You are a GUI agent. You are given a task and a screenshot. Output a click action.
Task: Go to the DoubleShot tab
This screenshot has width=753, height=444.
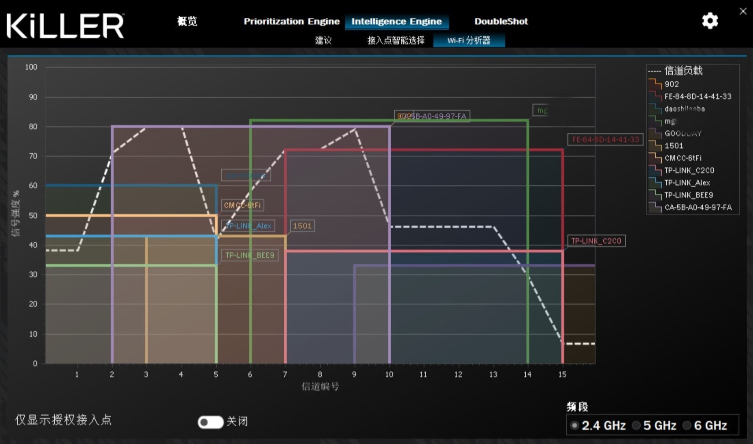(x=501, y=21)
